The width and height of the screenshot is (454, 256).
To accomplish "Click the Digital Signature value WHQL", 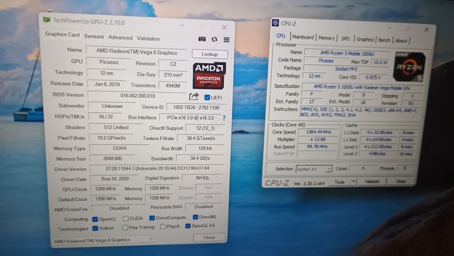I will (x=202, y=178).
